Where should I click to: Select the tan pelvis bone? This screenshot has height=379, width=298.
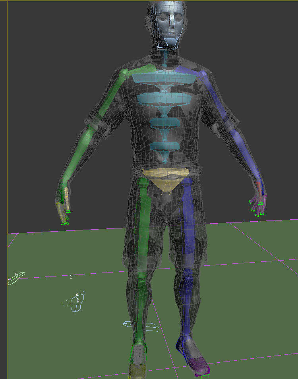point(166,179)
